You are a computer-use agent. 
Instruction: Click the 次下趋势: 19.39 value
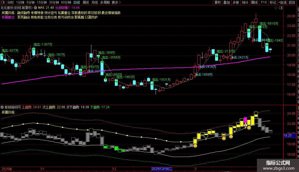point(78,107)
